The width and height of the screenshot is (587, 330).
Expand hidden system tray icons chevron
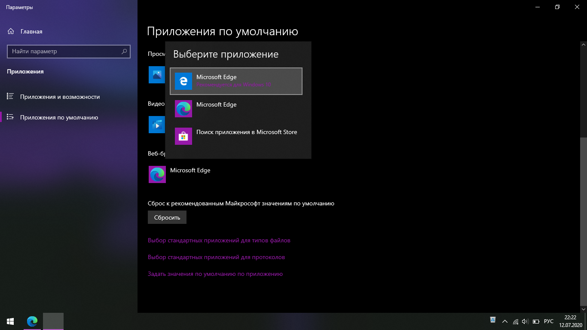[x=504, y=321]
